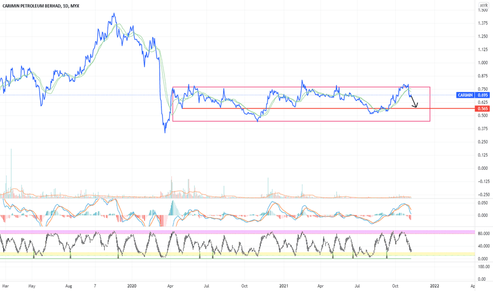Viewport: 493px width, 291px height.
Task: Click the 0.750 price axis label
Action: click(x=482, y=89)
